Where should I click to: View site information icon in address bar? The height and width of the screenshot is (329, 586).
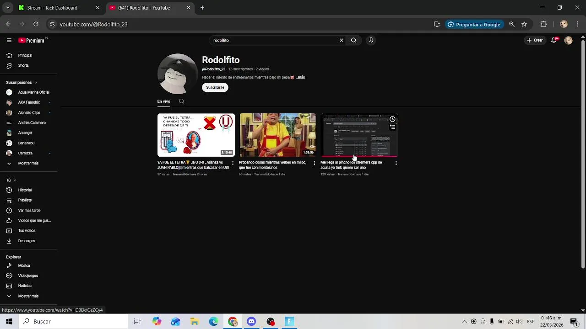pyautogui.click(x=52, y=24)
